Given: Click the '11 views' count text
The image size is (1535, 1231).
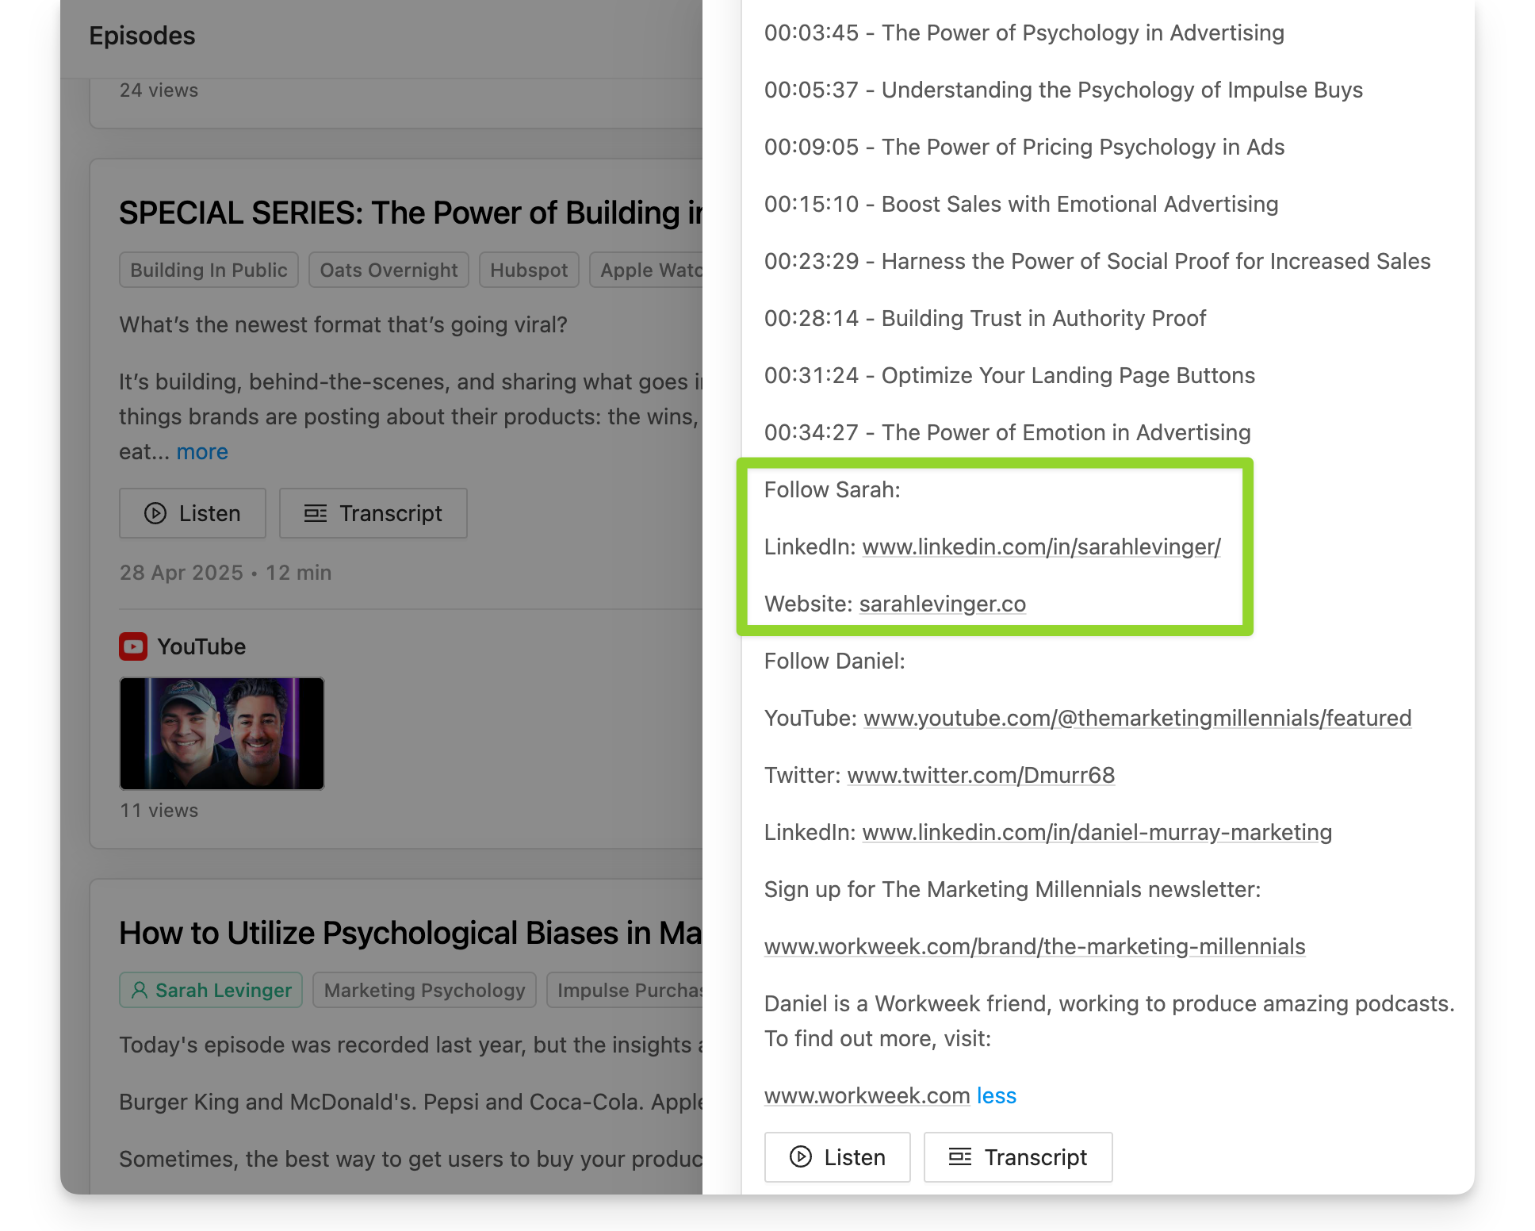Looking at the screenshot, I should (159, 811).
